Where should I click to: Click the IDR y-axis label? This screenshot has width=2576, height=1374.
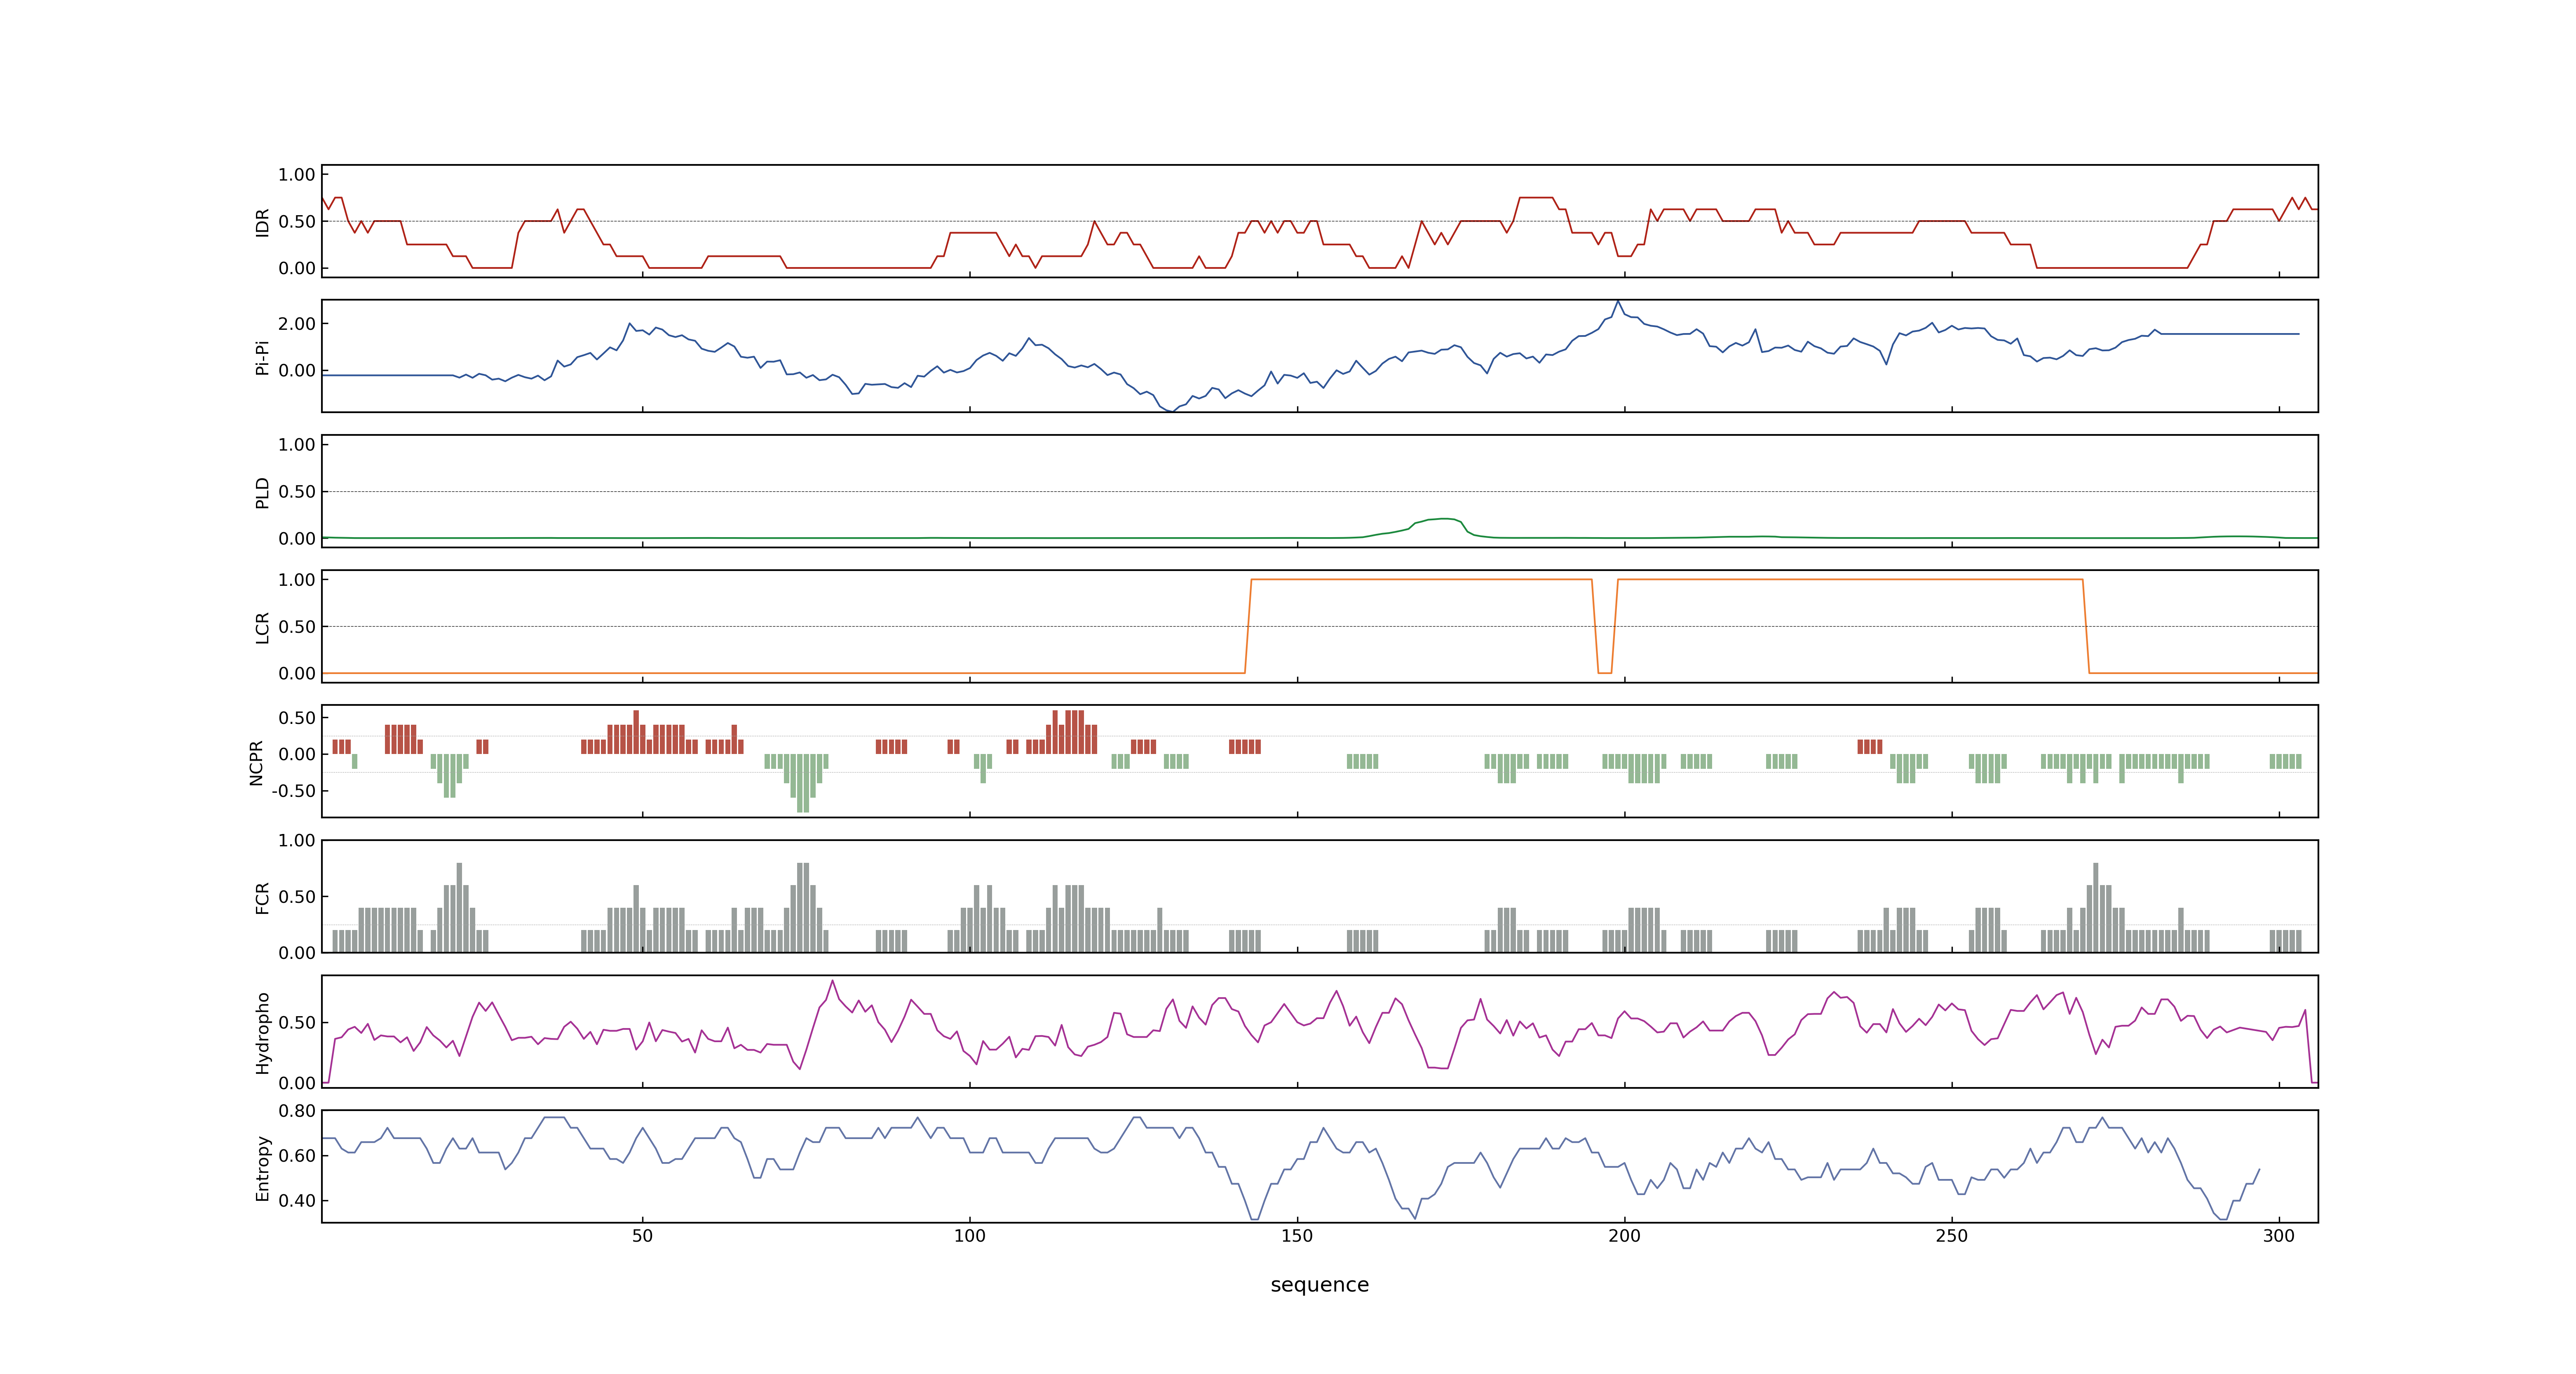click(262, 222)
